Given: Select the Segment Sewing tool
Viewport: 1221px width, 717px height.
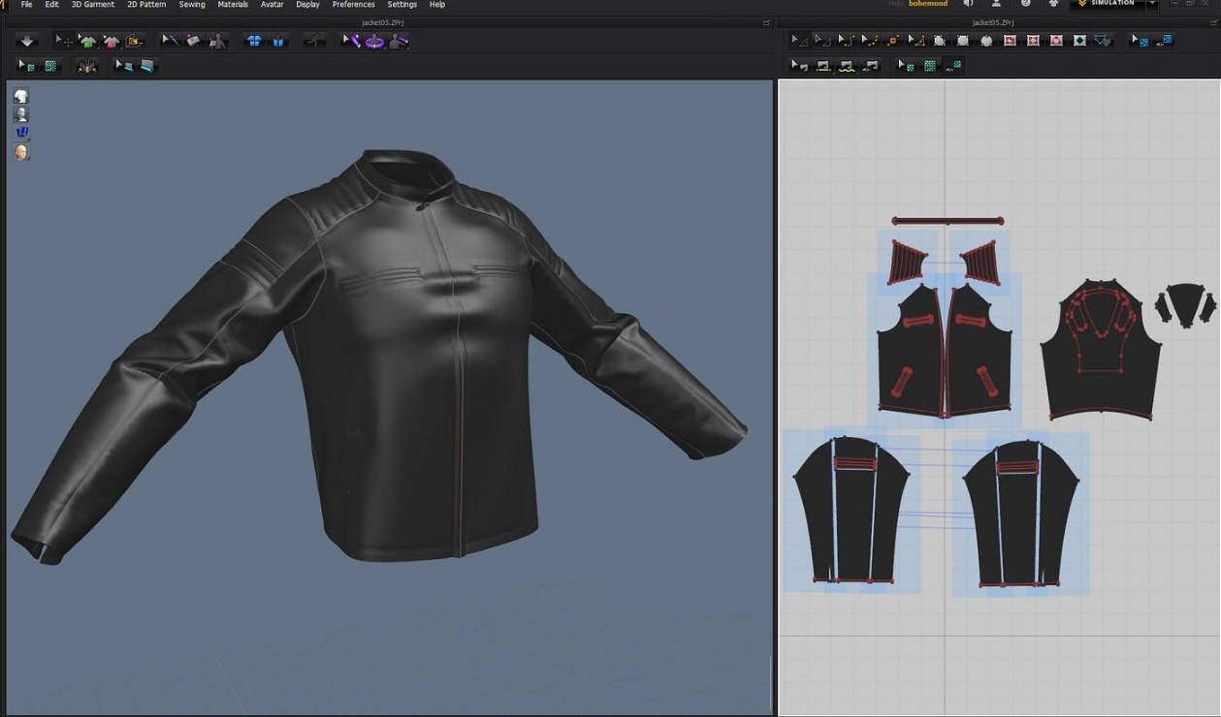Looking at the screenshot, I should click(822, 65).
